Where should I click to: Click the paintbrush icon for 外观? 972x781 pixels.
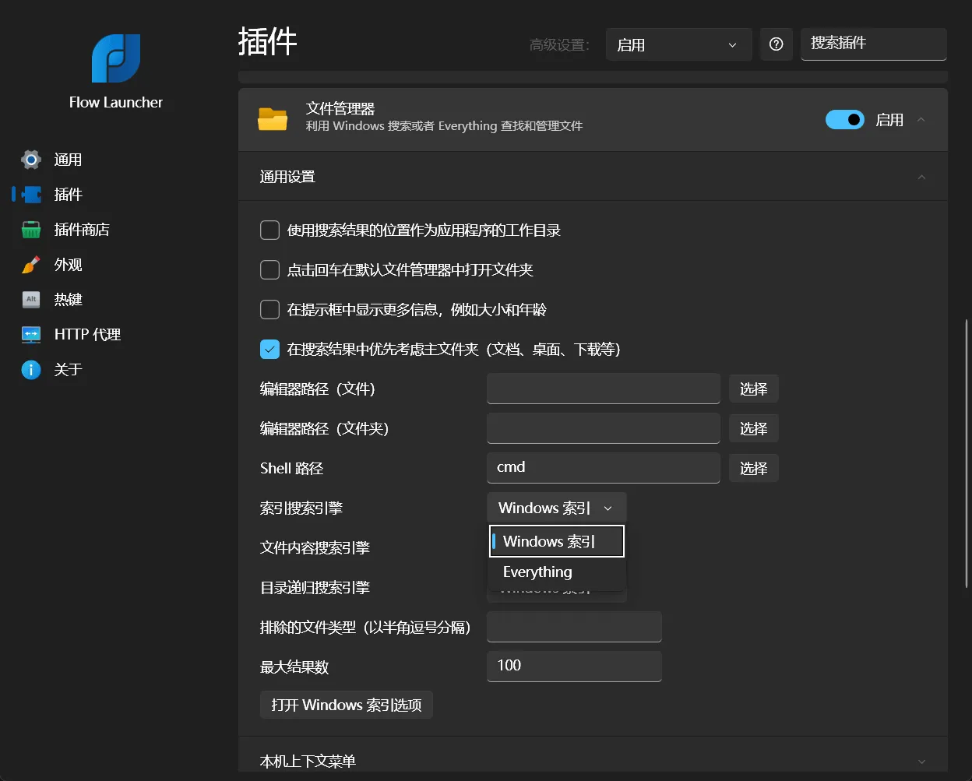[31, 265]
